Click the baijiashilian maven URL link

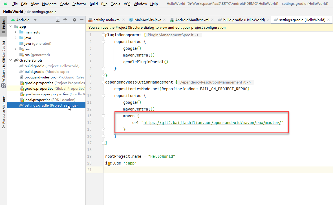click(212, 123)
